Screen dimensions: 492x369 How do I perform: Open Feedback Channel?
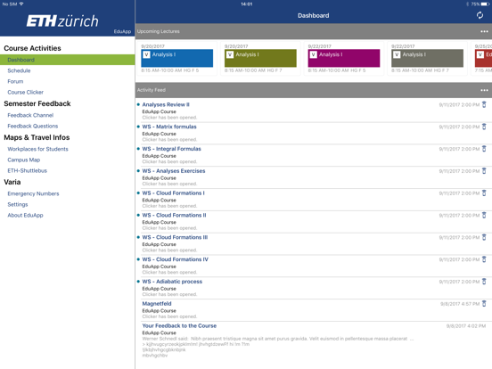point(68,115)
